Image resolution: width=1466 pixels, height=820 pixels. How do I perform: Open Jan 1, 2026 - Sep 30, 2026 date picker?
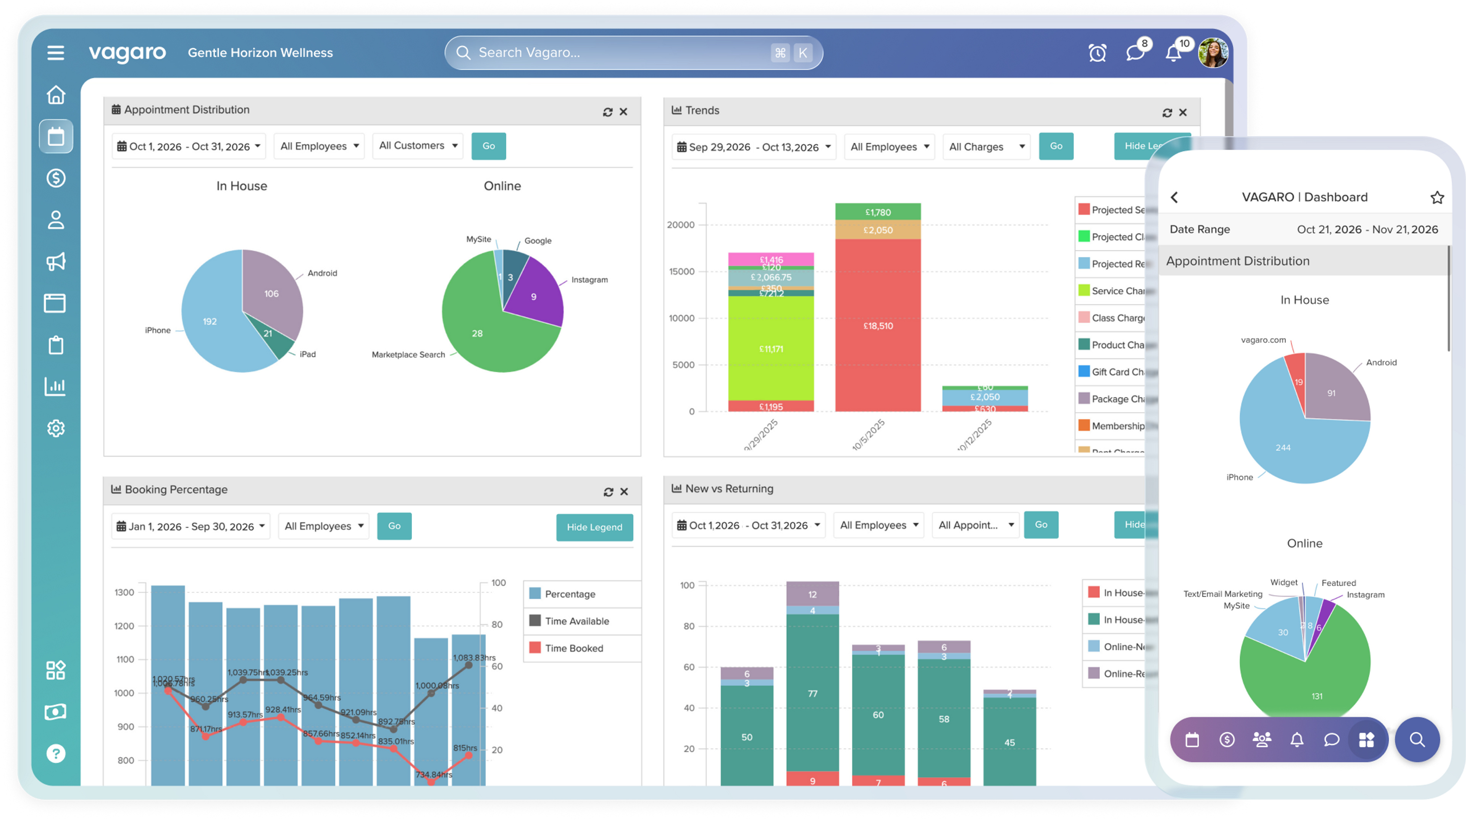click(x=191, y=527)
